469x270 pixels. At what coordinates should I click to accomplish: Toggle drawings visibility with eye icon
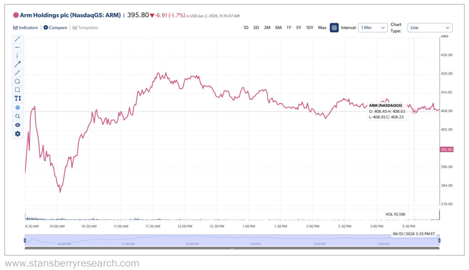(17, 125)
